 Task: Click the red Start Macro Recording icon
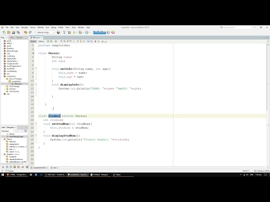[95, 41]
